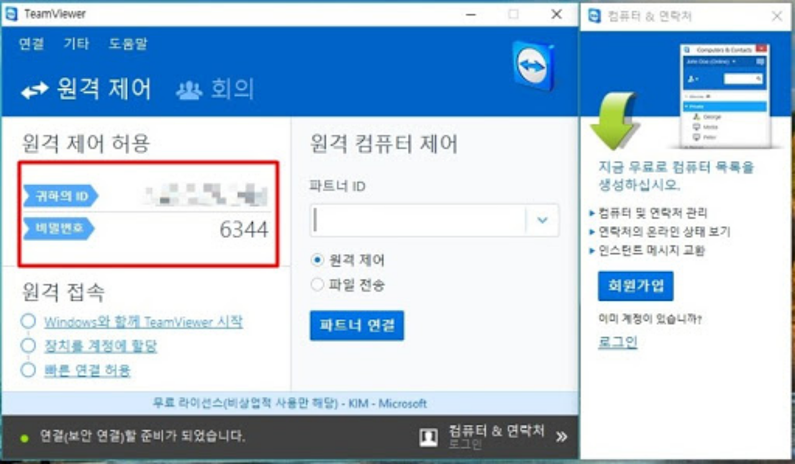
Task: Open the 연결 menu
Action: (x=31, y=44)
